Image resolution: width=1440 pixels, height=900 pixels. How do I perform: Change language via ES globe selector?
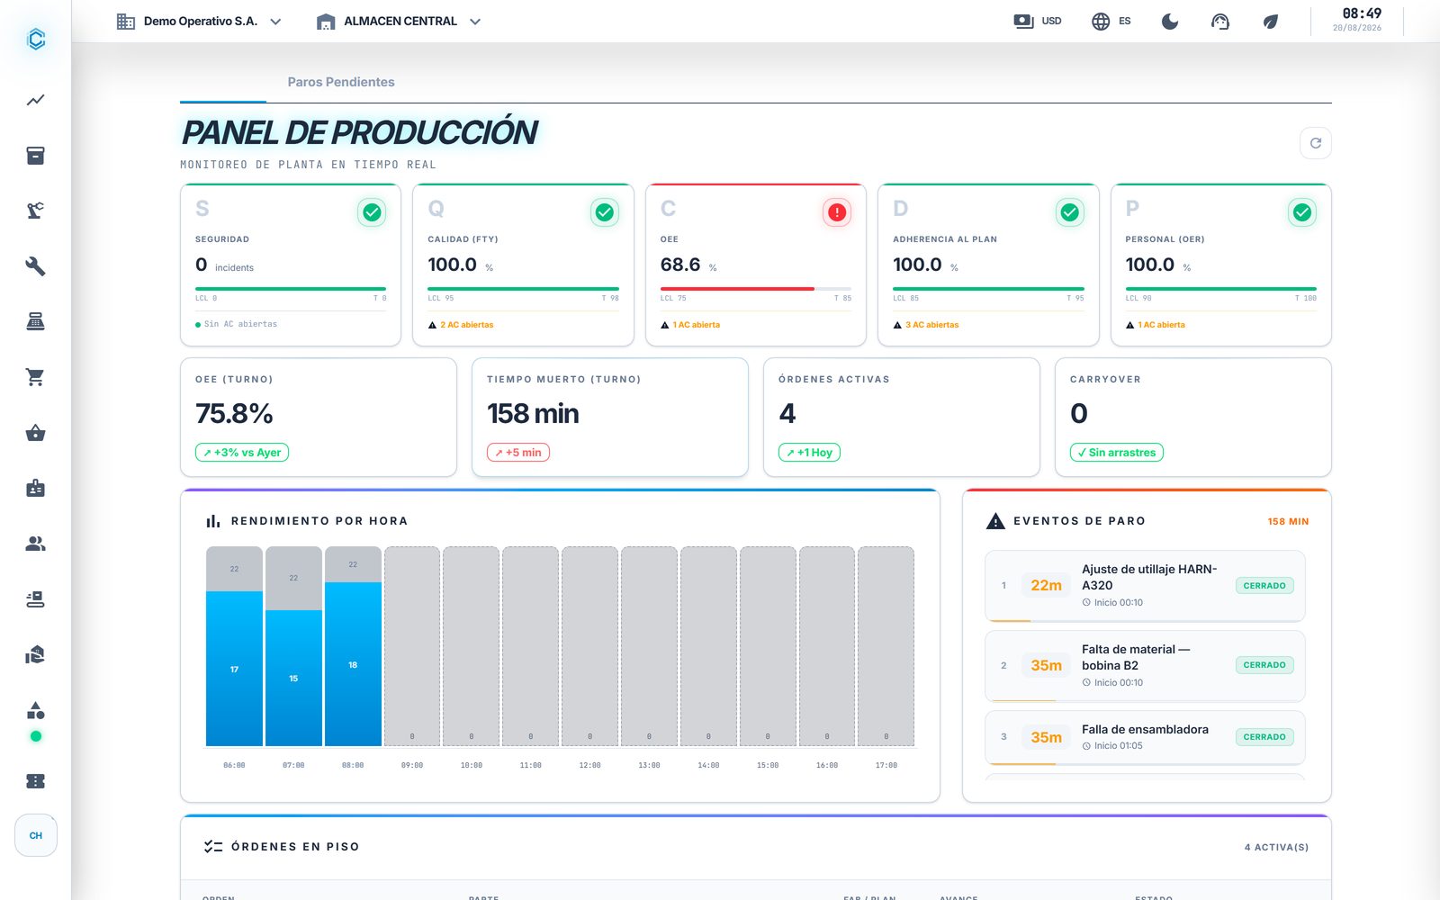[1111, 21]
